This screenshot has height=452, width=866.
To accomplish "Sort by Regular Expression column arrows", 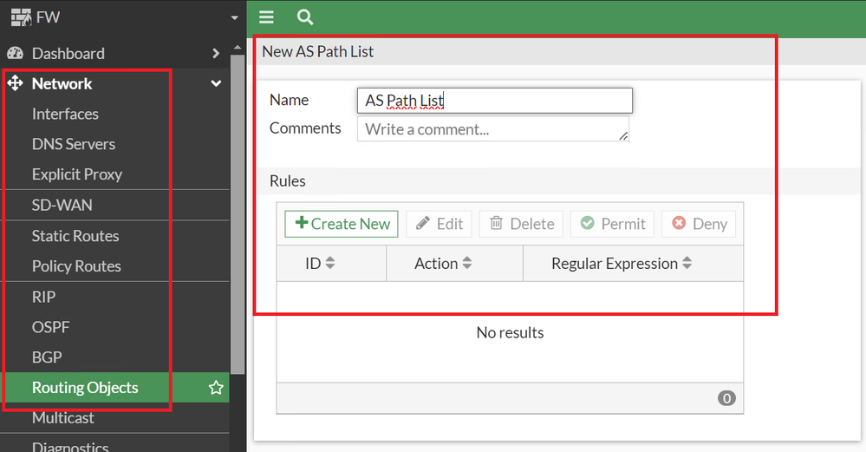I will tap(687, 264).
